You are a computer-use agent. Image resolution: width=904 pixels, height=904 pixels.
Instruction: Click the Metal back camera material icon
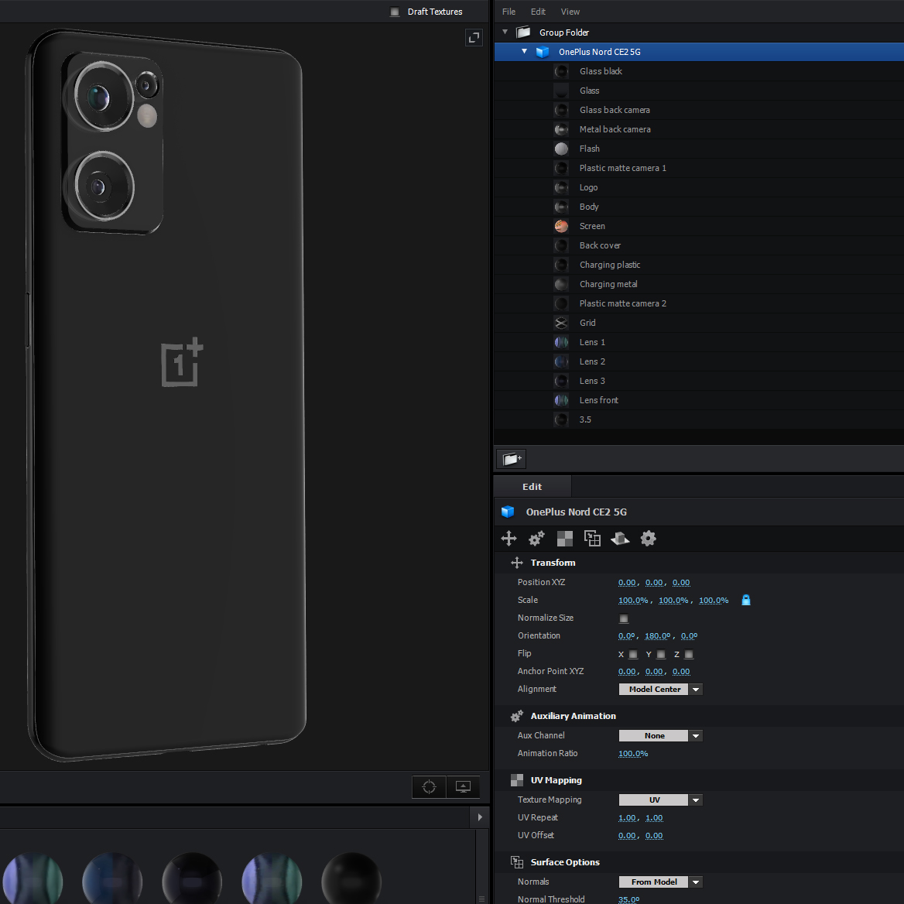click(x=561, y=129)
